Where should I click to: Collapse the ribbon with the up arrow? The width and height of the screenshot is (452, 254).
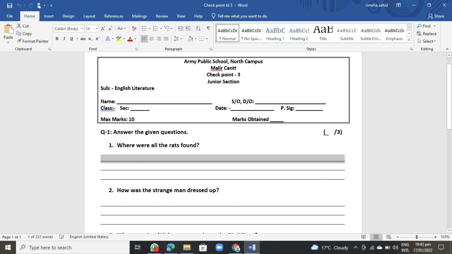pyautogui.click(x=447, y=49)
